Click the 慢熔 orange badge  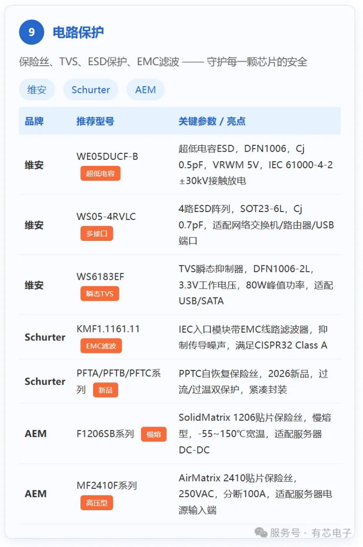154,434
